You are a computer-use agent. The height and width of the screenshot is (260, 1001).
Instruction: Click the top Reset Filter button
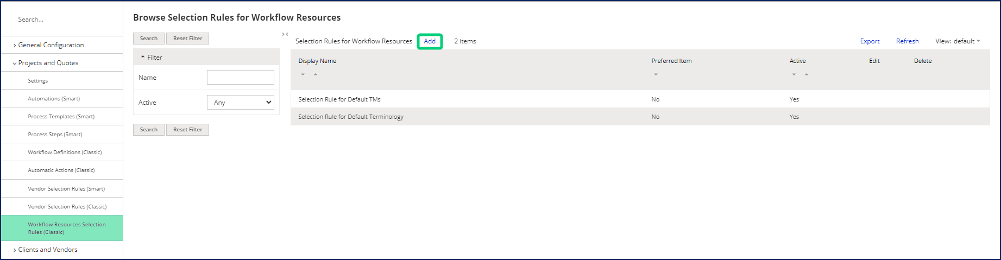tap(188, 39)
